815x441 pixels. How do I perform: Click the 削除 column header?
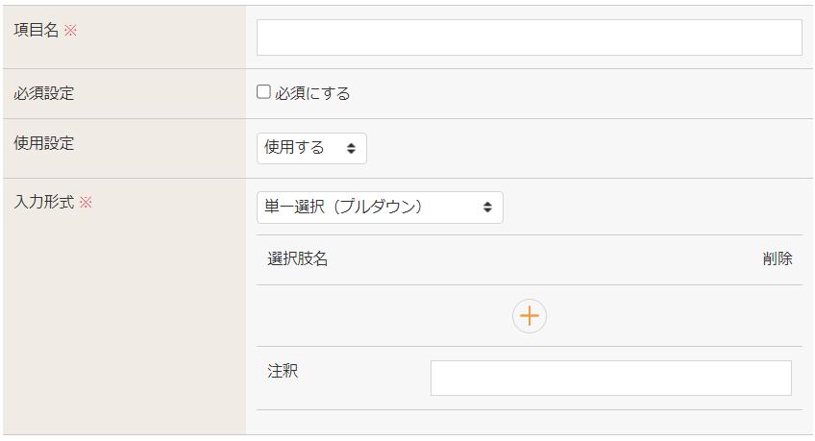[x=778, y=259]
